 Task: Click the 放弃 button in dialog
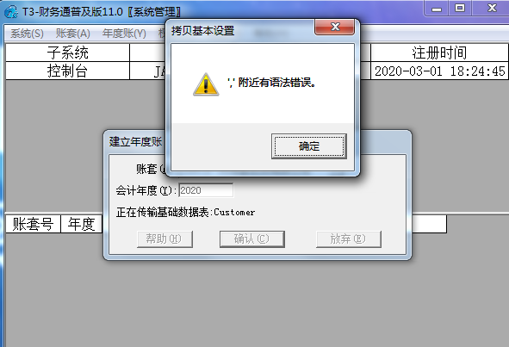pos(348,239)
